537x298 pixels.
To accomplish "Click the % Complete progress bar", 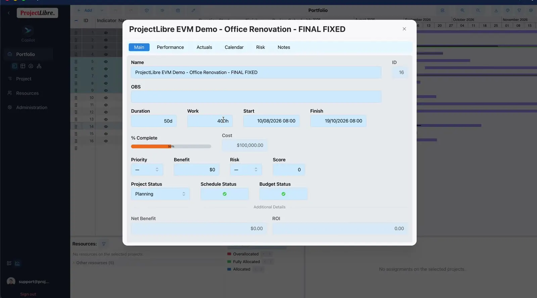I will coord(171,146).
